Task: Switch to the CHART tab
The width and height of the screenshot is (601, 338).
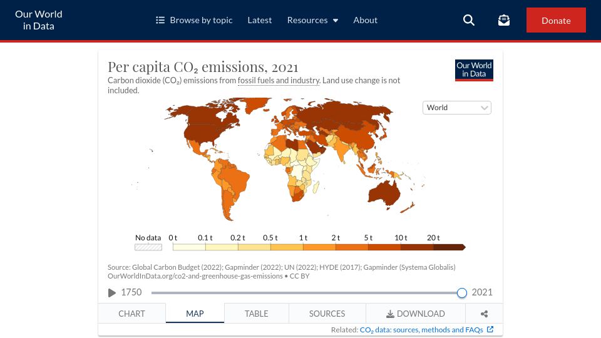Action: click(x=132, y=314)
